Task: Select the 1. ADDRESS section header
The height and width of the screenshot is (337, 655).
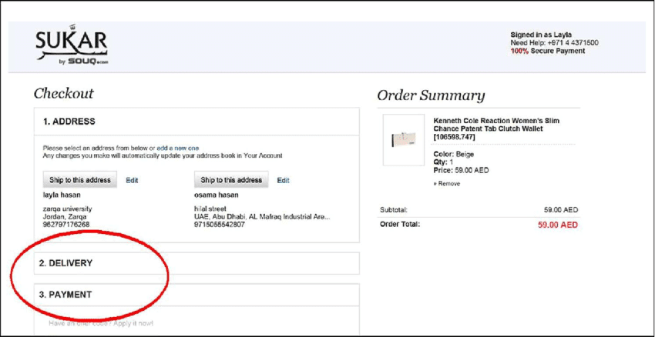Action: (196, 122)
